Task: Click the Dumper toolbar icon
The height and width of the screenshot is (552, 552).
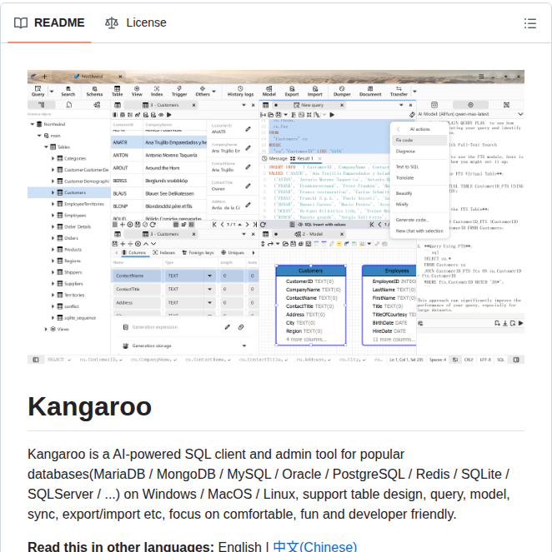Action: (342, 92)
